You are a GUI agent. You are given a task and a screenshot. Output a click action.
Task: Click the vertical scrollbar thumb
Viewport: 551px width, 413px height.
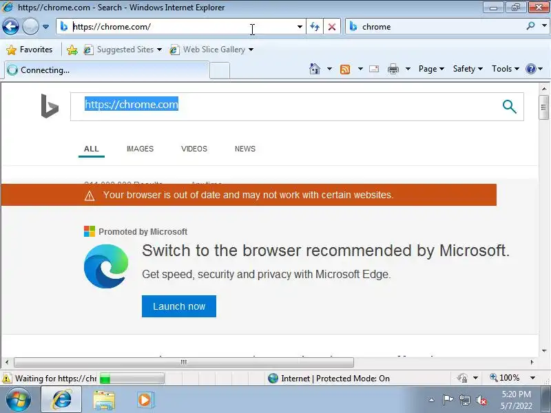click(x=544, y=107)
